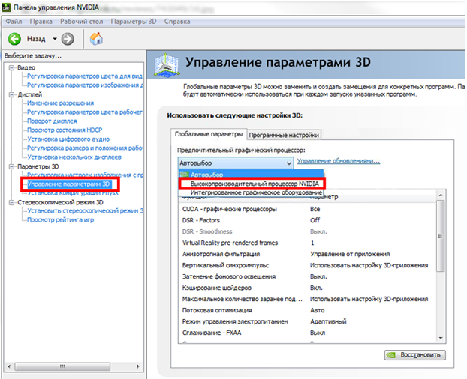
Task: Open the Параметры 3D menu
Action: [x=134, y=22]
